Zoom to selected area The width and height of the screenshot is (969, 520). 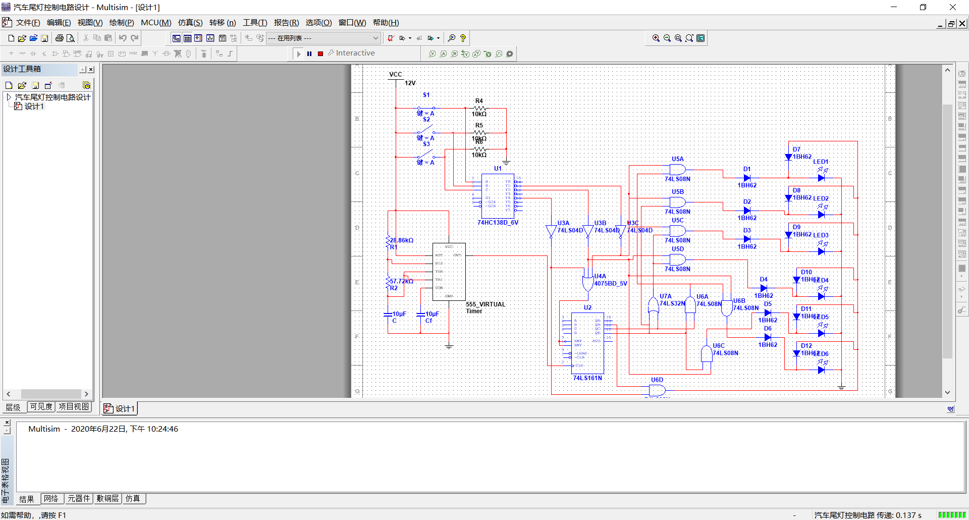click(678, 38)
